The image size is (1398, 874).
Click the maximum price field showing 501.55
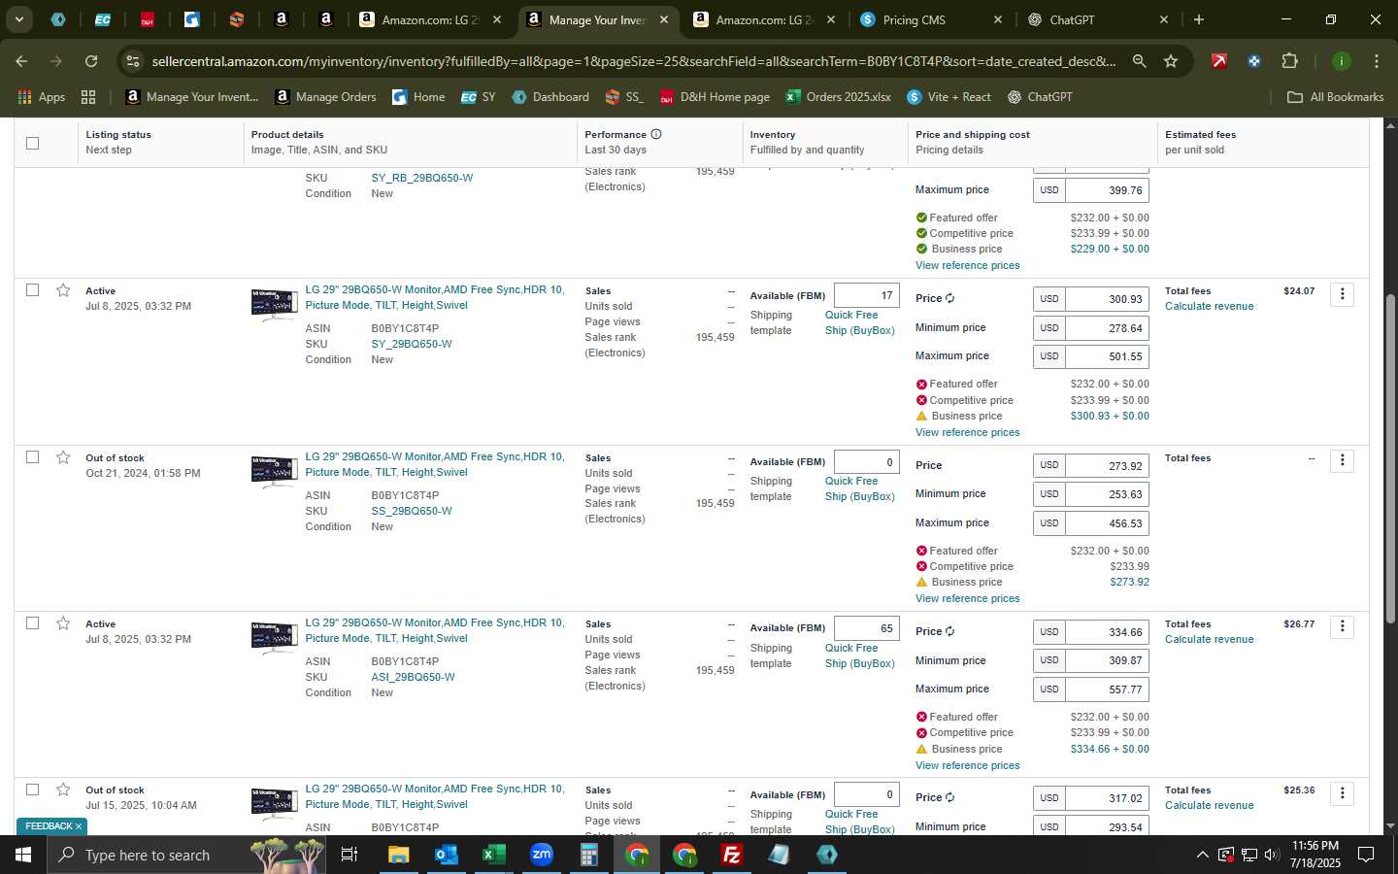1107,356
